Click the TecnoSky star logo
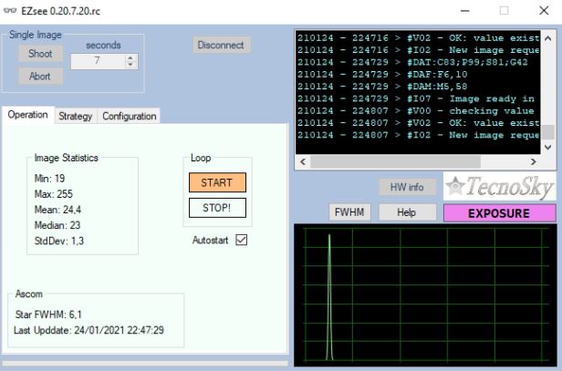The width and height of the screenshot is (562, 371). point(499,187)
